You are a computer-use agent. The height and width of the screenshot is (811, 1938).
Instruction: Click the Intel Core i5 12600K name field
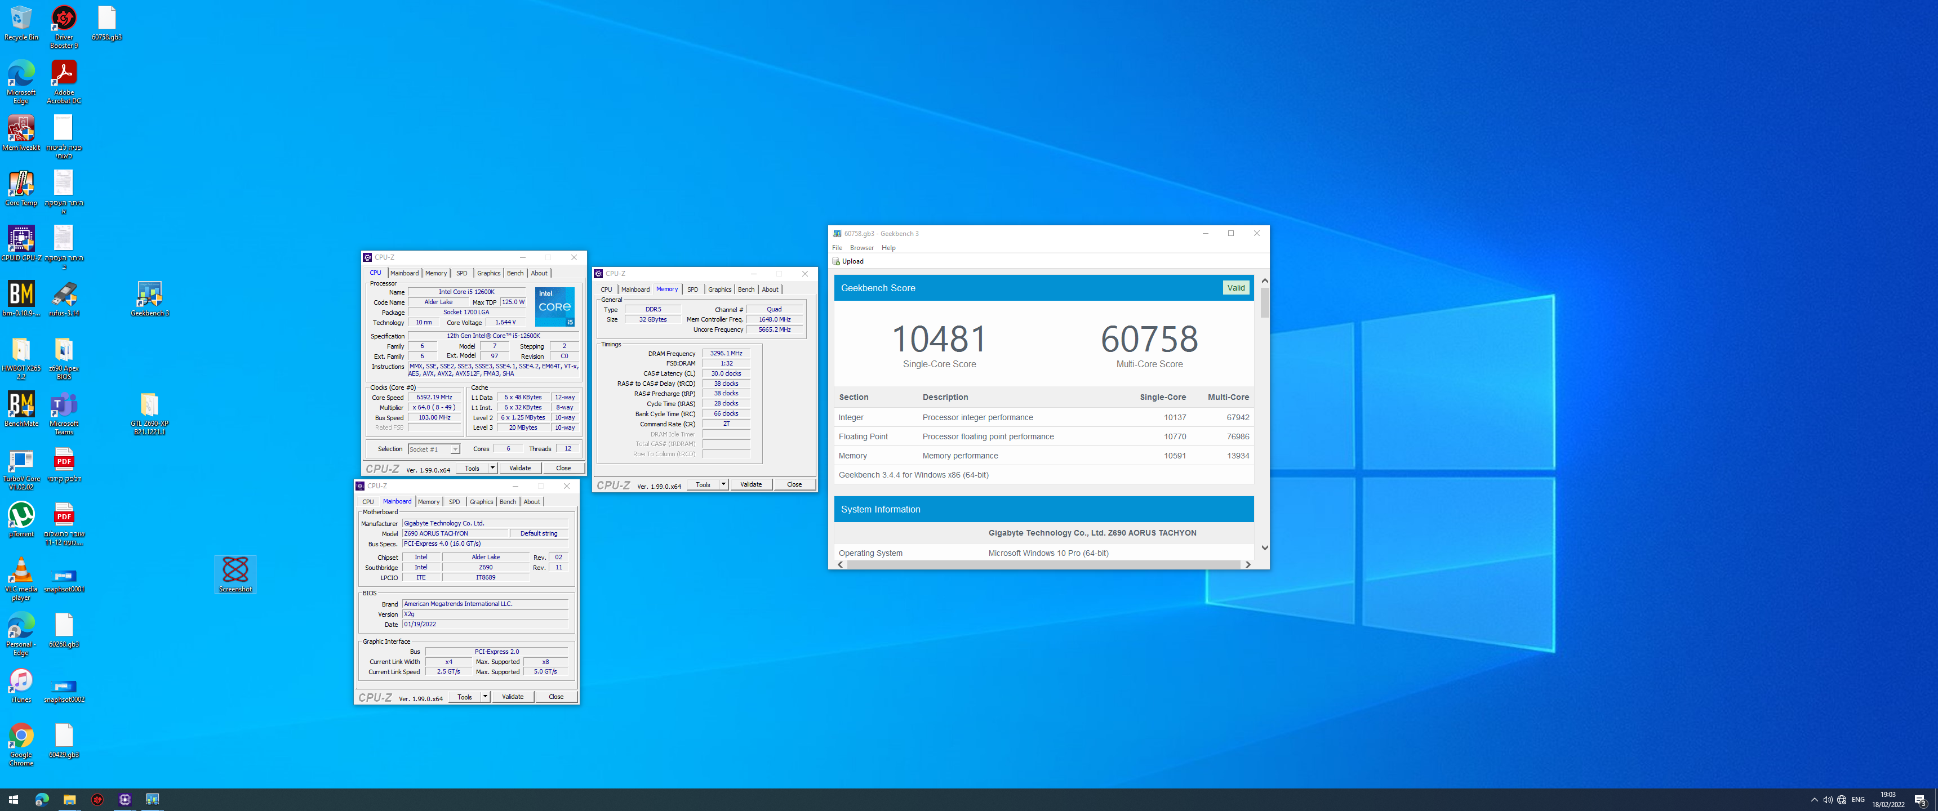466,292
